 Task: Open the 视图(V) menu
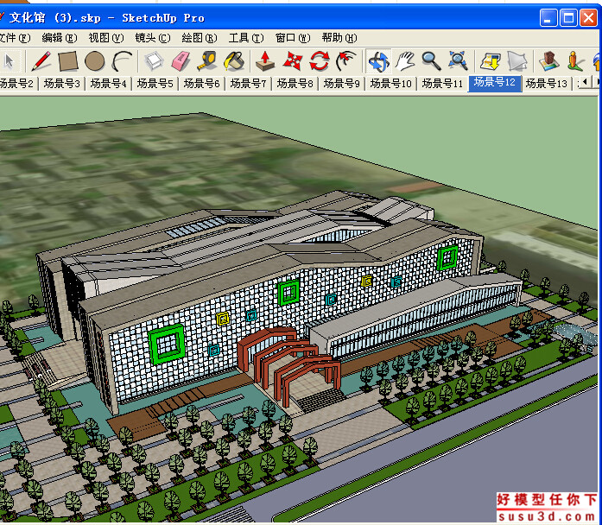click(x=106, y=38)
